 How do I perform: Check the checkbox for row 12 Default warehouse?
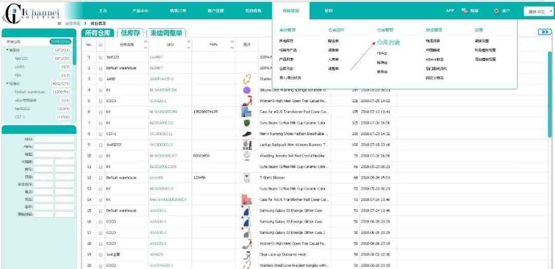pos(101,178)
